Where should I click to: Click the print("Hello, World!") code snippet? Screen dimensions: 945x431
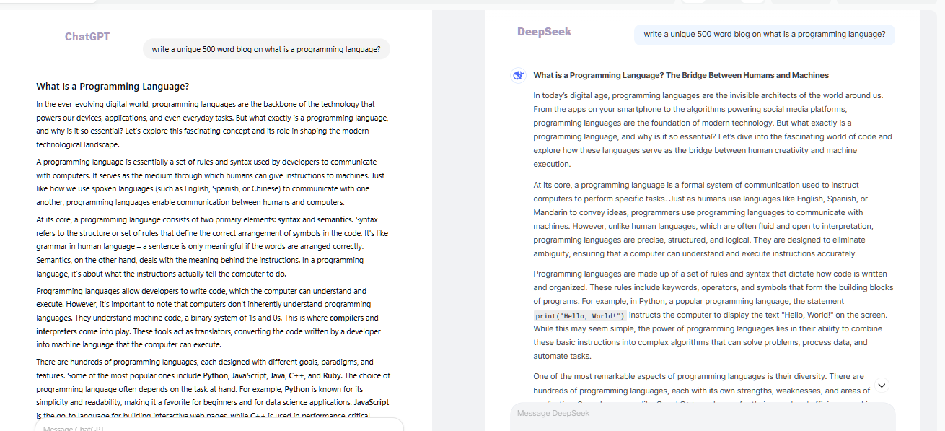click(x=580, y=315)
